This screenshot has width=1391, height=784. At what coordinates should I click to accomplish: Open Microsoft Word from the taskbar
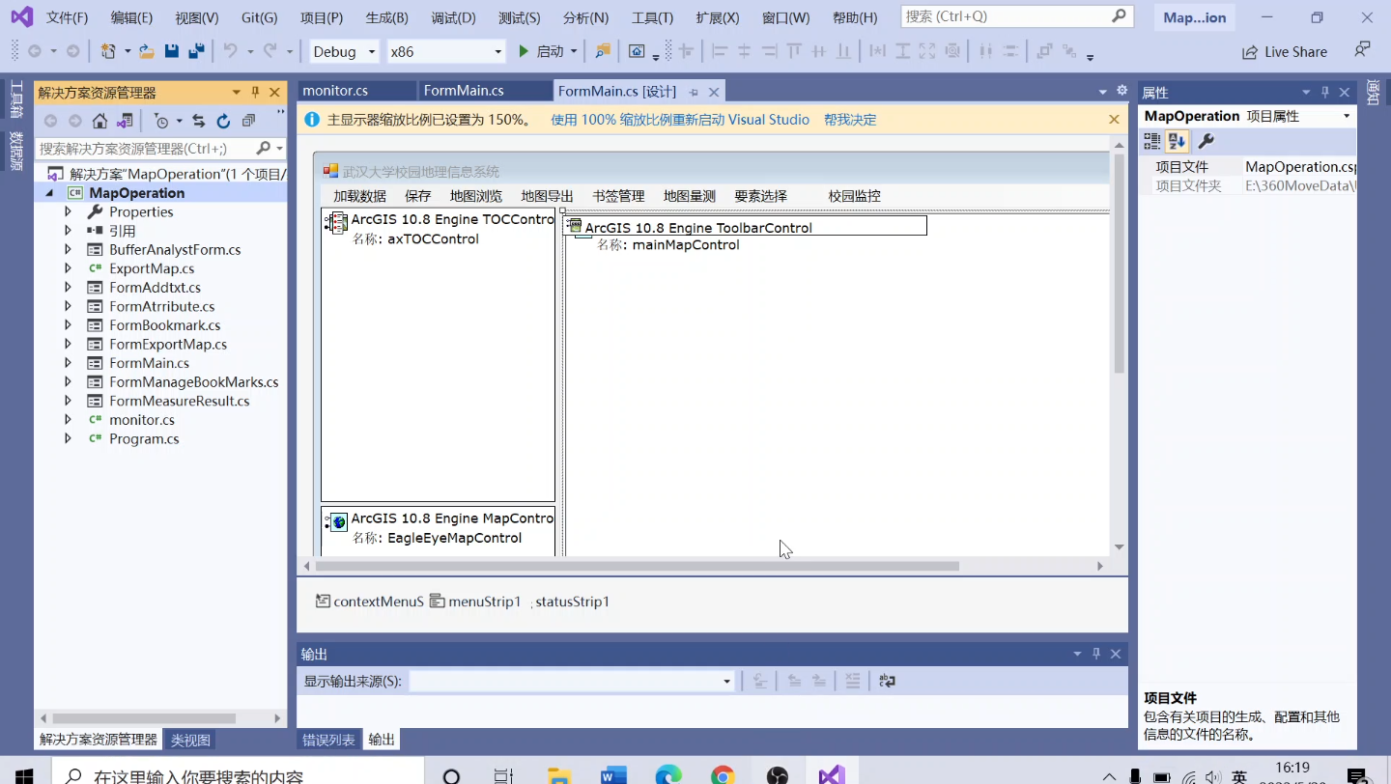point(614,775)
